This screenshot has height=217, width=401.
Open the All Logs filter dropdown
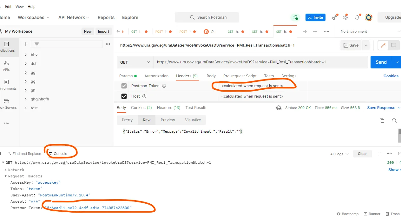pyautogui.click(x=339, y=154)
